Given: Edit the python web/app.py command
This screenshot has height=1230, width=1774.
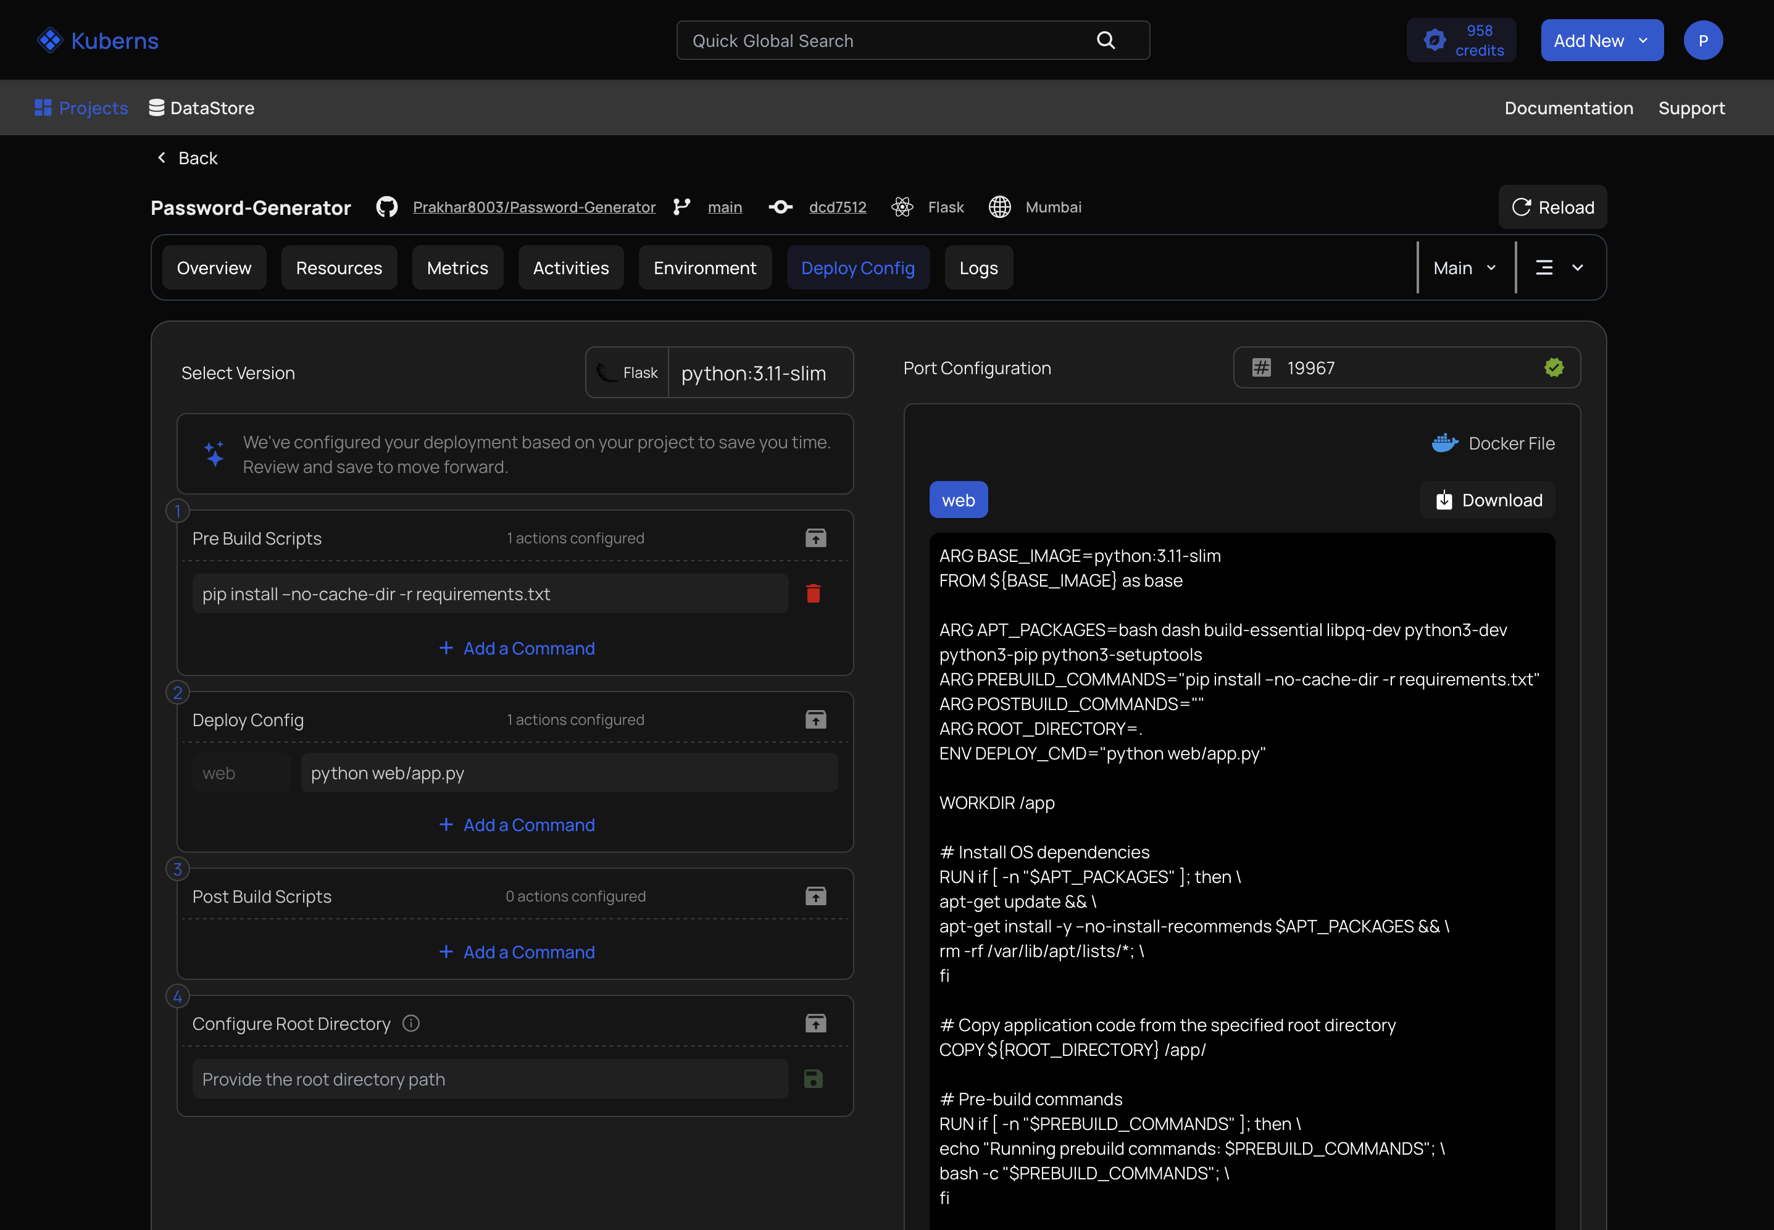Looking at the screenshot, I should coord(569,772).
